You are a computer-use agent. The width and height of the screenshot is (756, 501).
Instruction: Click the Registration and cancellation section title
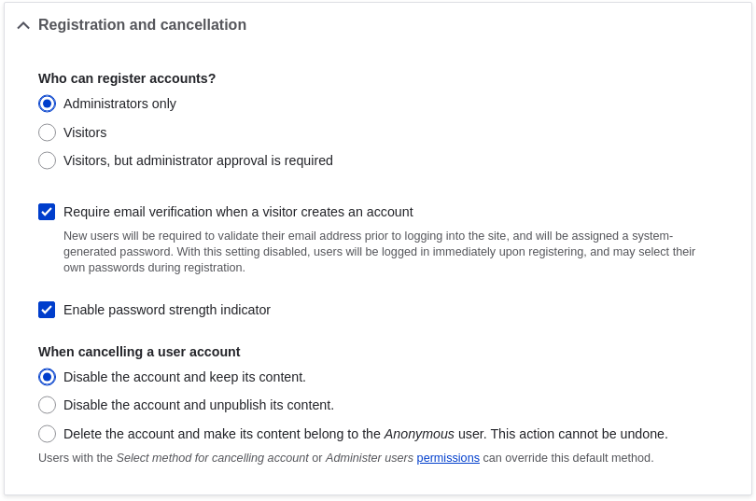click(x=142, y=25)
